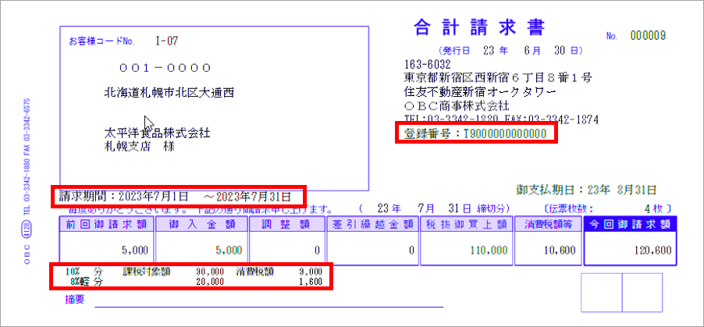Image resolution: width=704 pixels, height=327 pixels.
Task: Select 5,000 under 前回御請求額
Action: pos(134,251)
